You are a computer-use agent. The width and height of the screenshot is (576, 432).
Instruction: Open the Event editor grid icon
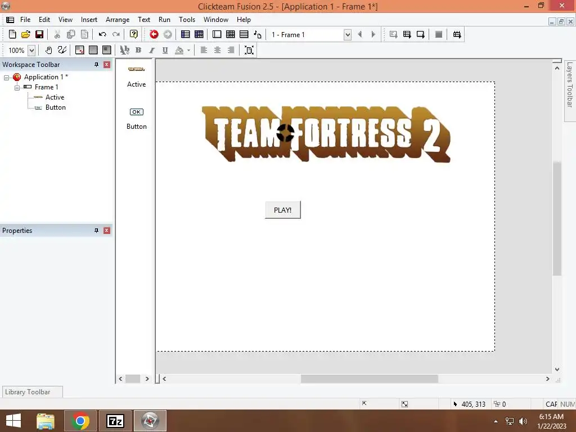click(x=230, y=34)
